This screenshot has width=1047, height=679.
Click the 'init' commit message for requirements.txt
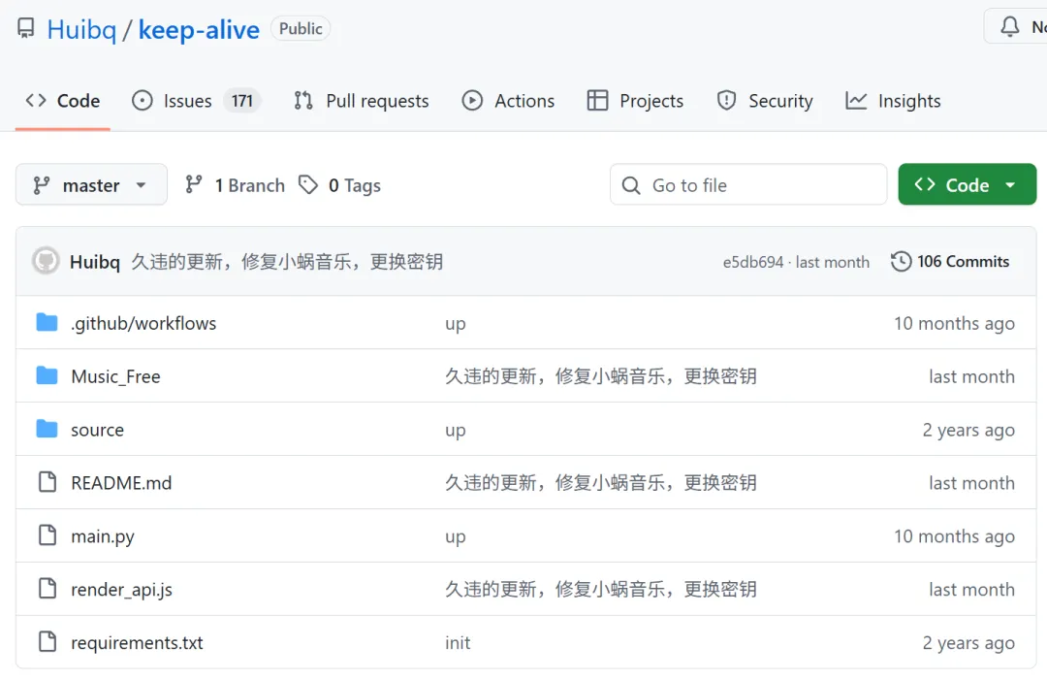458,642
